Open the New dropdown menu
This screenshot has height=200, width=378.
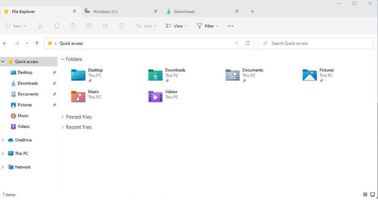15,26
